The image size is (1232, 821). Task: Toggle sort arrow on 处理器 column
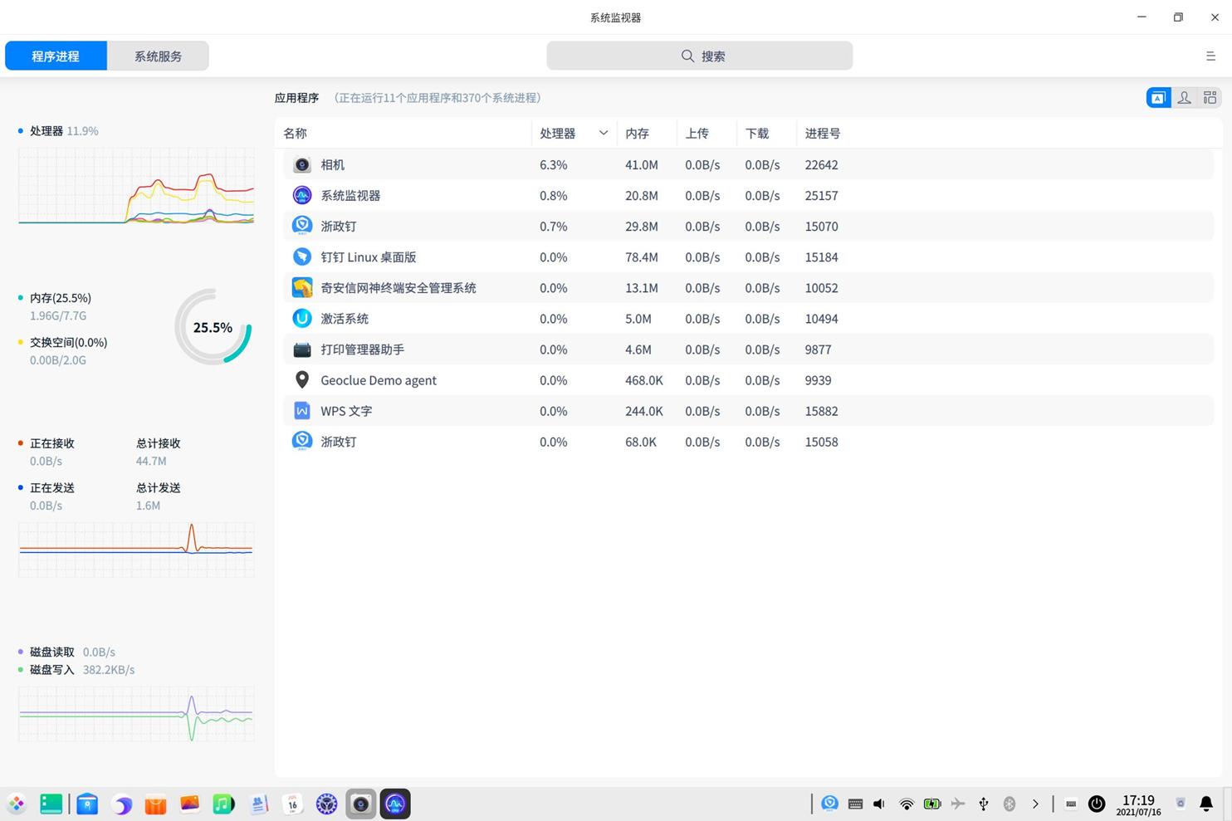[604, 133]
